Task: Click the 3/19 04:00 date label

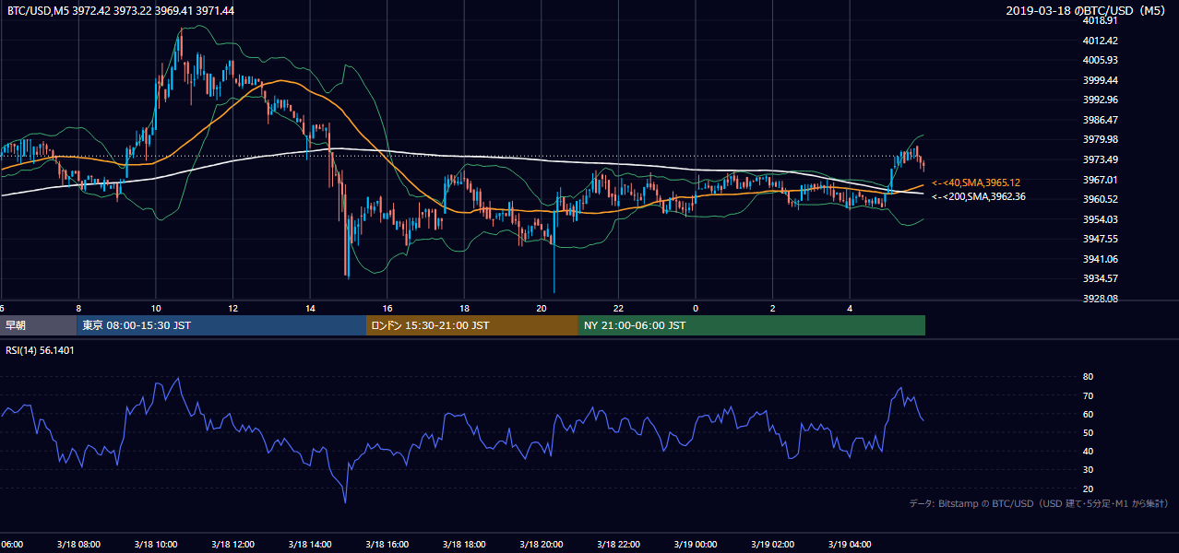Action: point(849,545)
